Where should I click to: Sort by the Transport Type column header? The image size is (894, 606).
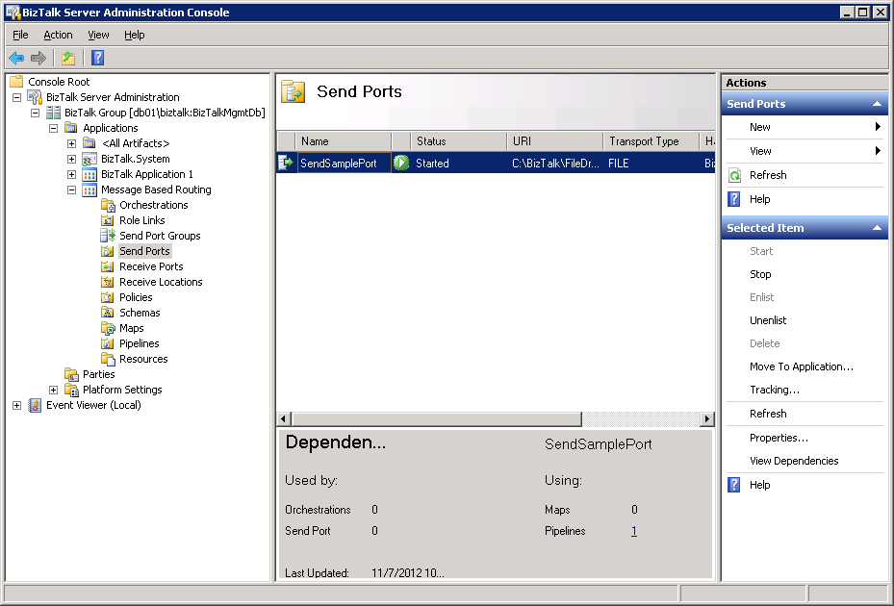pyautogui.click(x=651, y=140)
